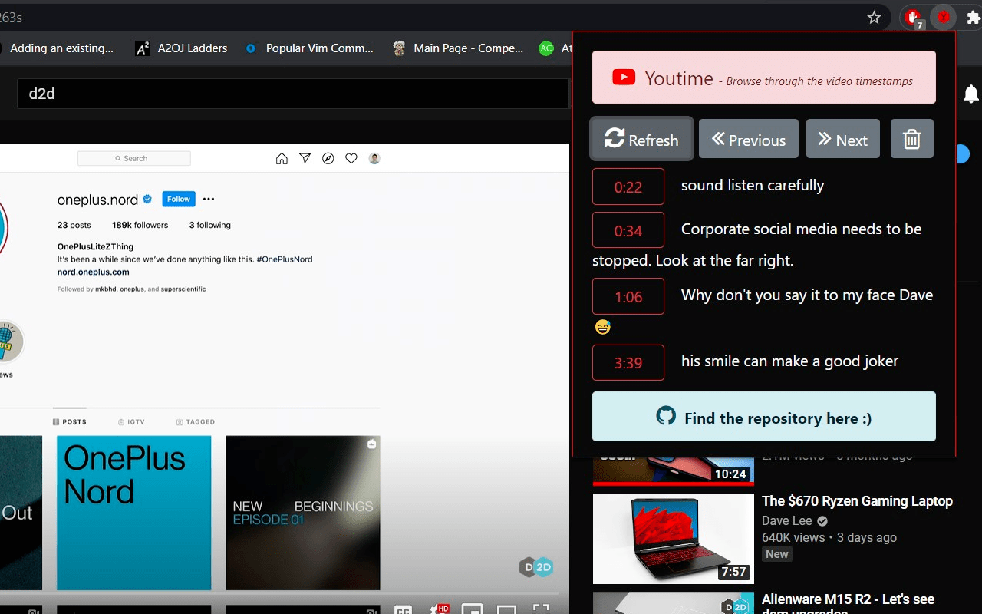Click the red laptop thumbnail with 7:57
The width and height of the screenshot is (982, 614).
coord(674,538)
